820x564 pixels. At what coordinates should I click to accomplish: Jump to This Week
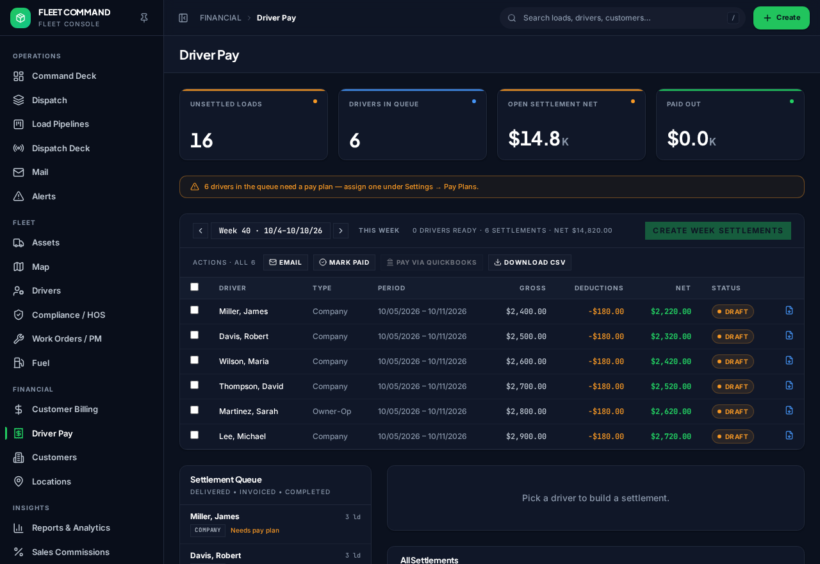379,231
